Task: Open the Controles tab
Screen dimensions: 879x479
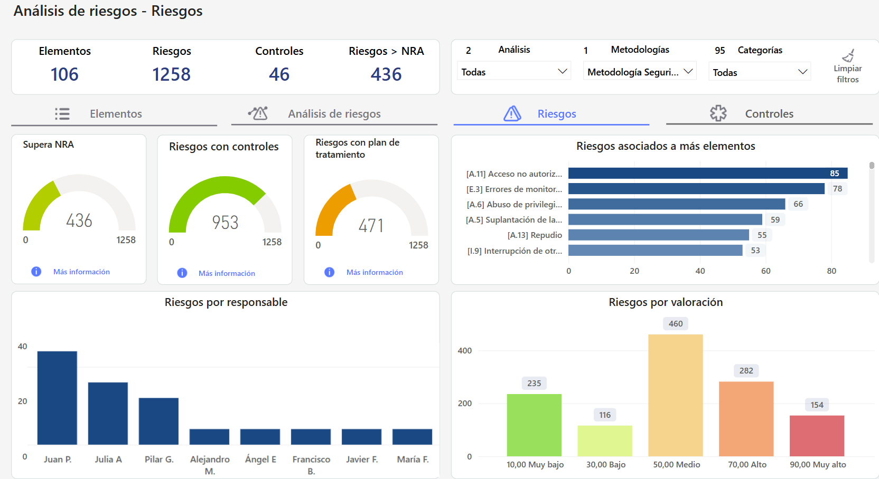Action: [769, 114]
